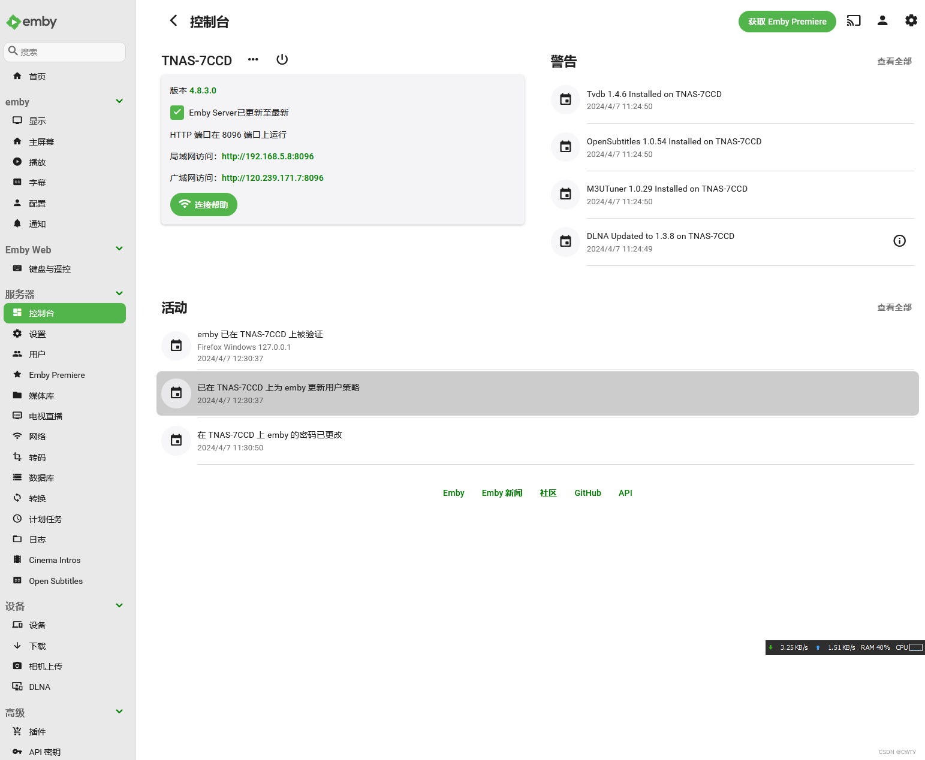Screen dimensions: 925x760
Task: Open 电视直播 in sidebar
Action: tap(65, 416)
